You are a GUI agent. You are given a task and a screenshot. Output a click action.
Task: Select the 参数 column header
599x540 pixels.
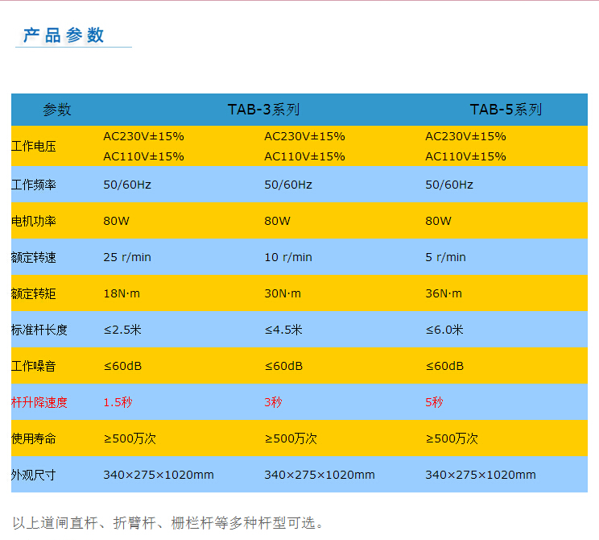(57, 110)
